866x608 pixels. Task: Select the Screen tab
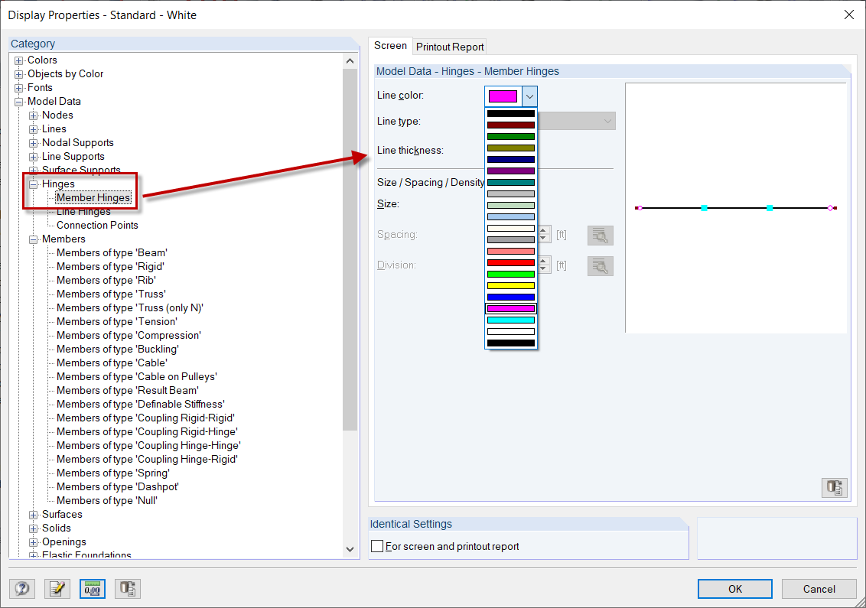coord(390,46)
